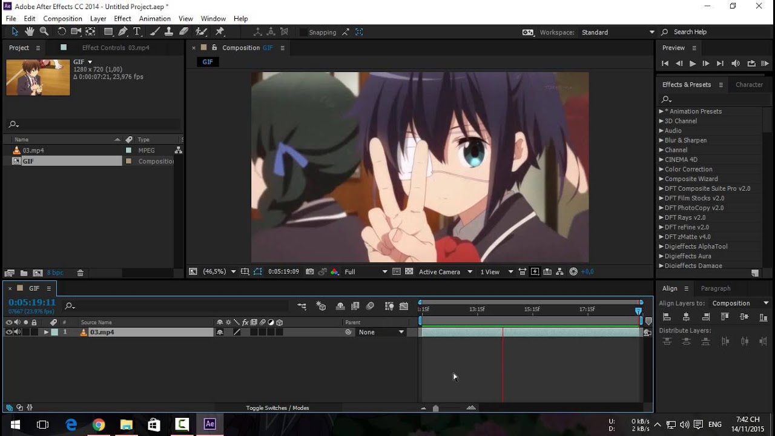The height and width of the screenshot is (436, 775).
Task: Select the Pan Behind anchor point tool
Action: point(90,31)
